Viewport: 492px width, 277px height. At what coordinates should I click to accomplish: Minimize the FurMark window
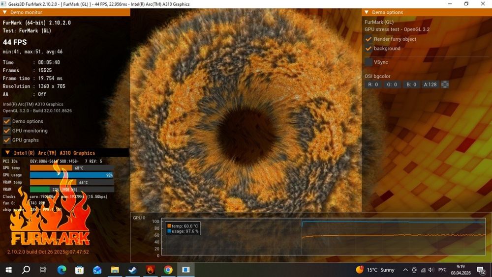point(450,4)
